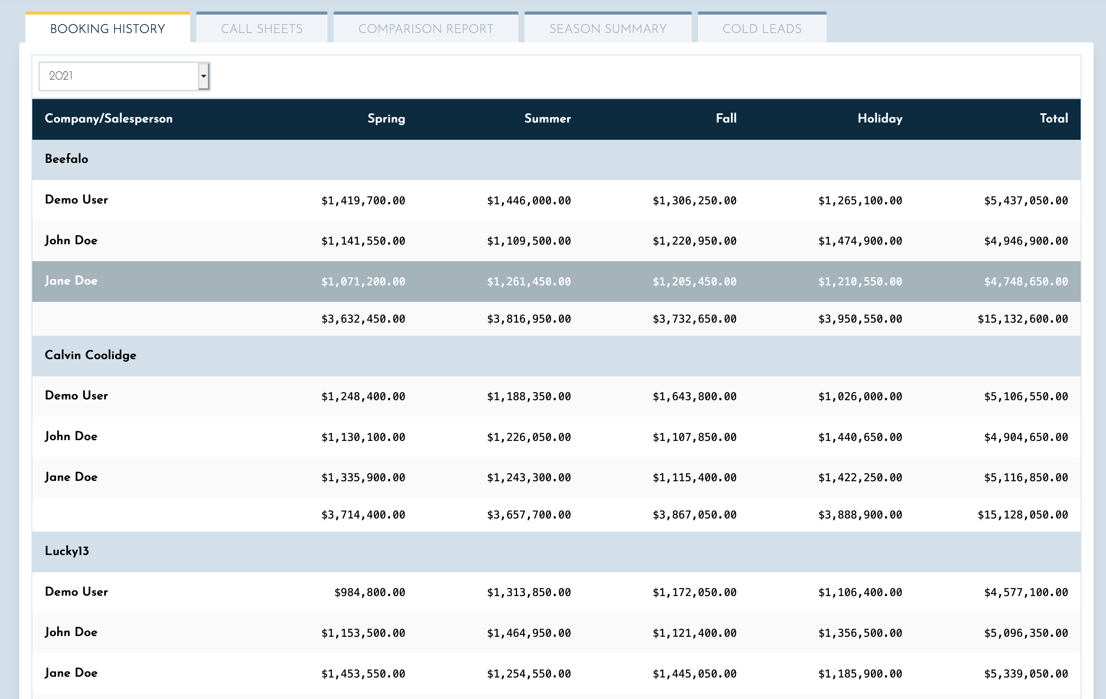Open the year selection dropdown

[124, 75]
